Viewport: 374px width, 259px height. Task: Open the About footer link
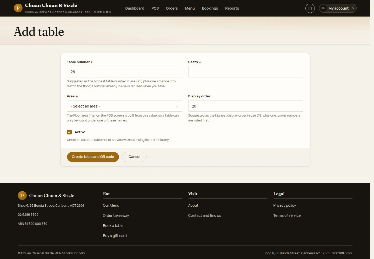[193, 205]
